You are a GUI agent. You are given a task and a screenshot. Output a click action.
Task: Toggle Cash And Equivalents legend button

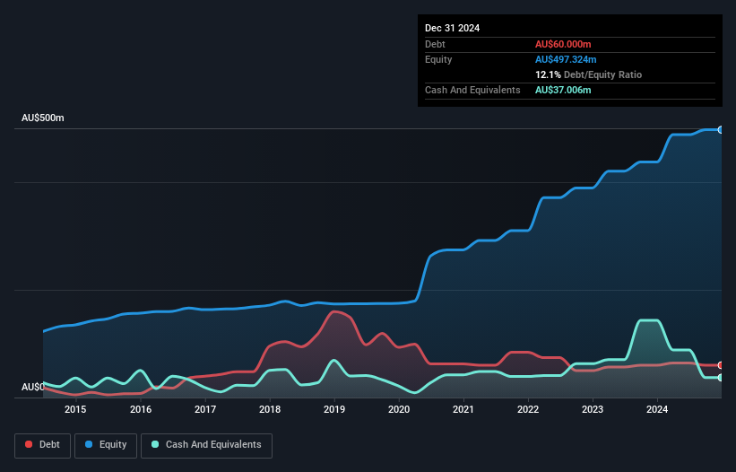coord(206,445)
